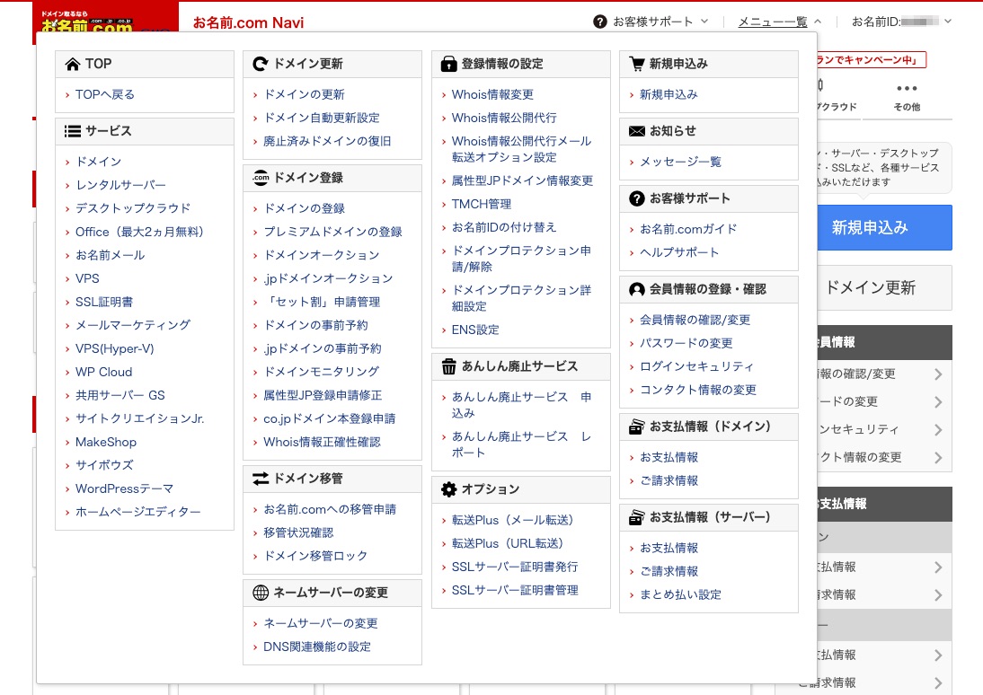Go to TOPへ戻る

[105, 94]
